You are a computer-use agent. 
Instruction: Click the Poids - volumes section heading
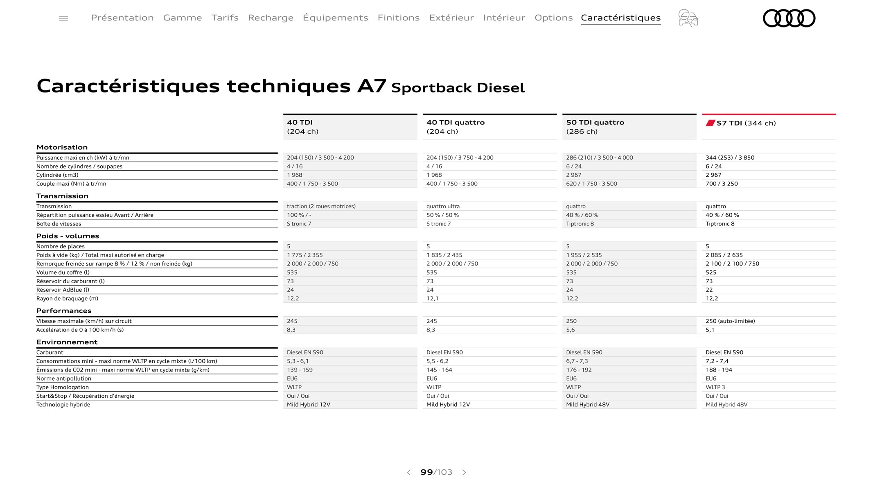click(68, 236)
